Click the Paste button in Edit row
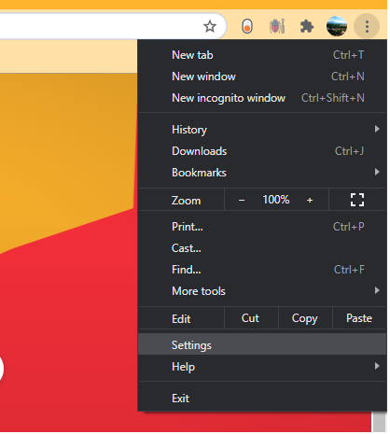The height and width of the screenshot is (434, 390). click(x=360, y=319)
